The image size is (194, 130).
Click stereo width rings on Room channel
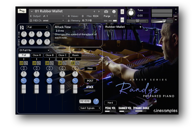pos(75,68)
